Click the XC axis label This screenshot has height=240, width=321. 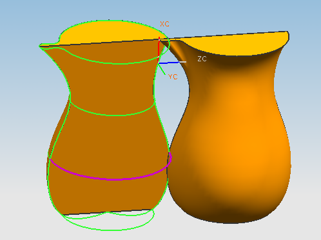(x=164, y=24)
